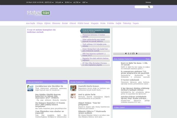Select slider tab Beyşehir'de silah sektörü
Image resolution: width=177 pixels, height=118 pixels.
pyautogui.click(x=95, y=59)
